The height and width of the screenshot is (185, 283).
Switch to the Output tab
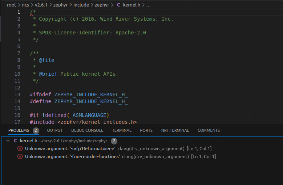tap(55, 130)
